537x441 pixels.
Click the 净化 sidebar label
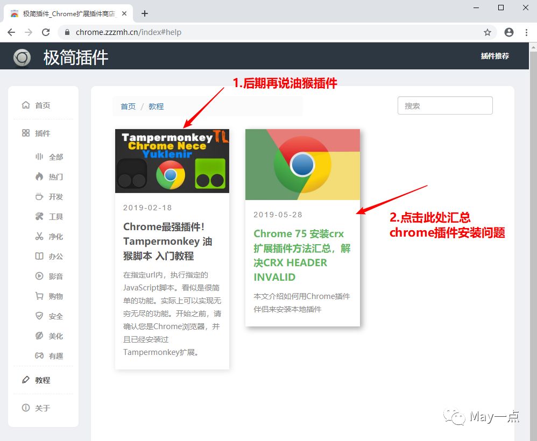tap(56, 237)
